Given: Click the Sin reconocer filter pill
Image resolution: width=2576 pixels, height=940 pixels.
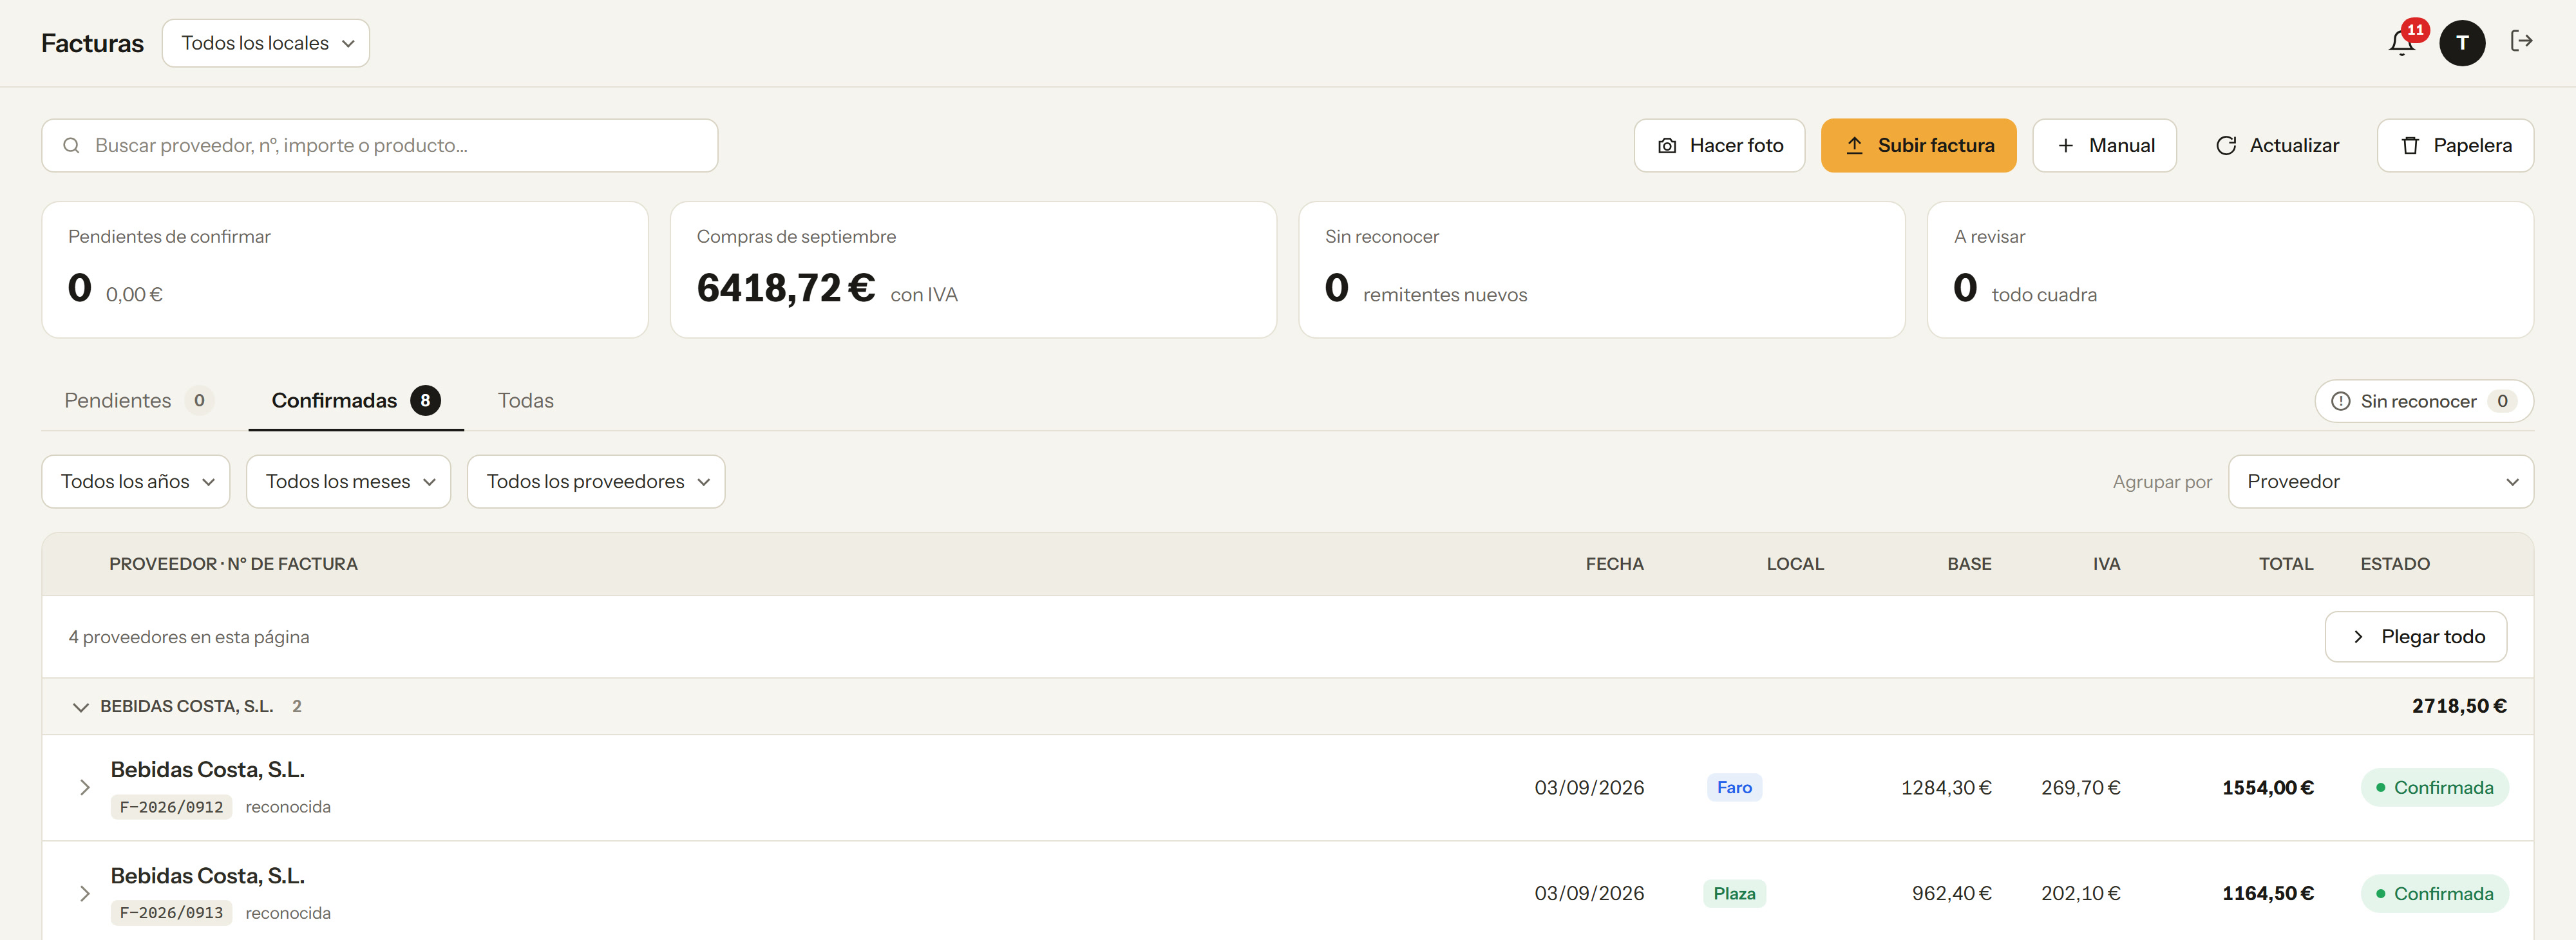Looking at the screenshot, I should pos(2424,401).
